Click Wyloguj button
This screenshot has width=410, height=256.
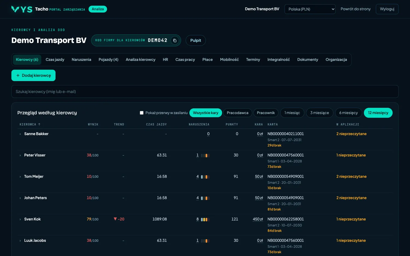point(387,9)
